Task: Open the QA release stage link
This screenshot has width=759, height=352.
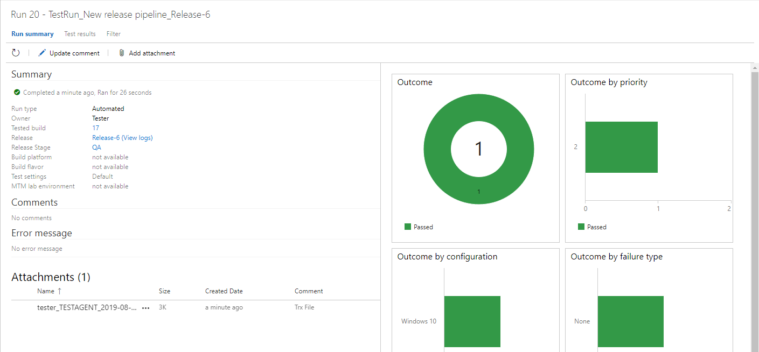Action: coord(96,147)
